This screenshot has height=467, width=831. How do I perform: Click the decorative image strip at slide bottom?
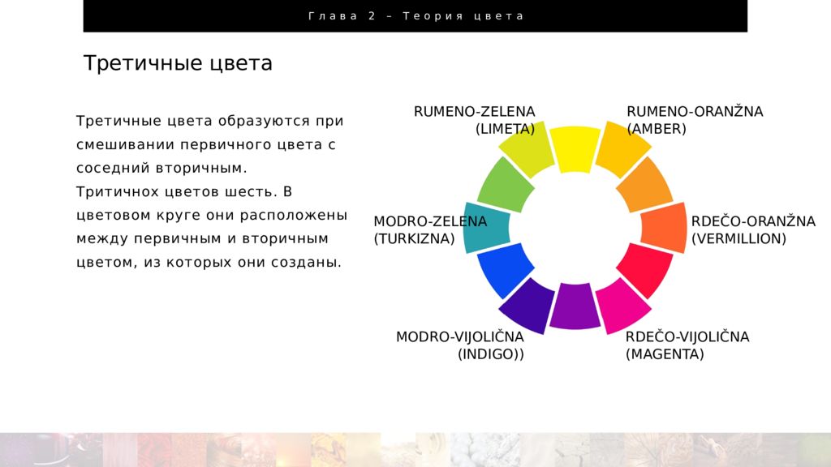coord(415,449)
